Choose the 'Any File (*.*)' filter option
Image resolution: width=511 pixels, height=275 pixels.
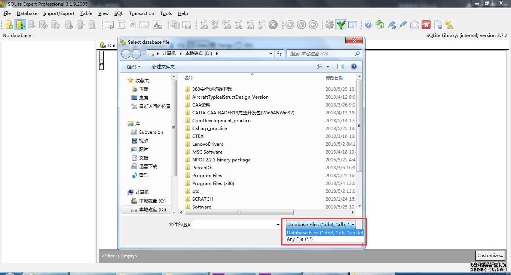300,239
